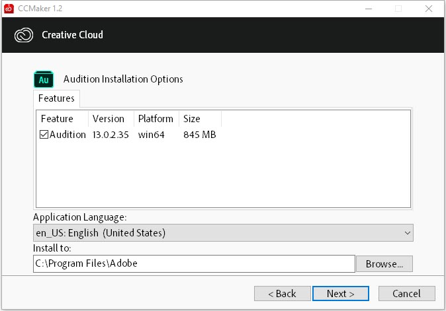Click the Next > button
Image resolution: width=446 pixels, height=311 pixels.
click(341, 293)
